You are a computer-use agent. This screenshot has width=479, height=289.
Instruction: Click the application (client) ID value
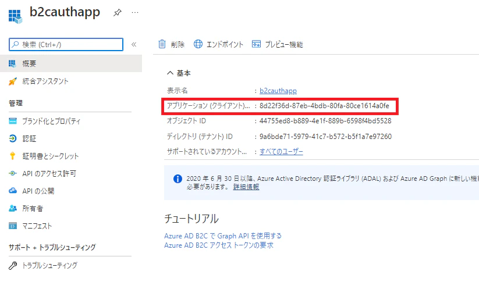324,106
